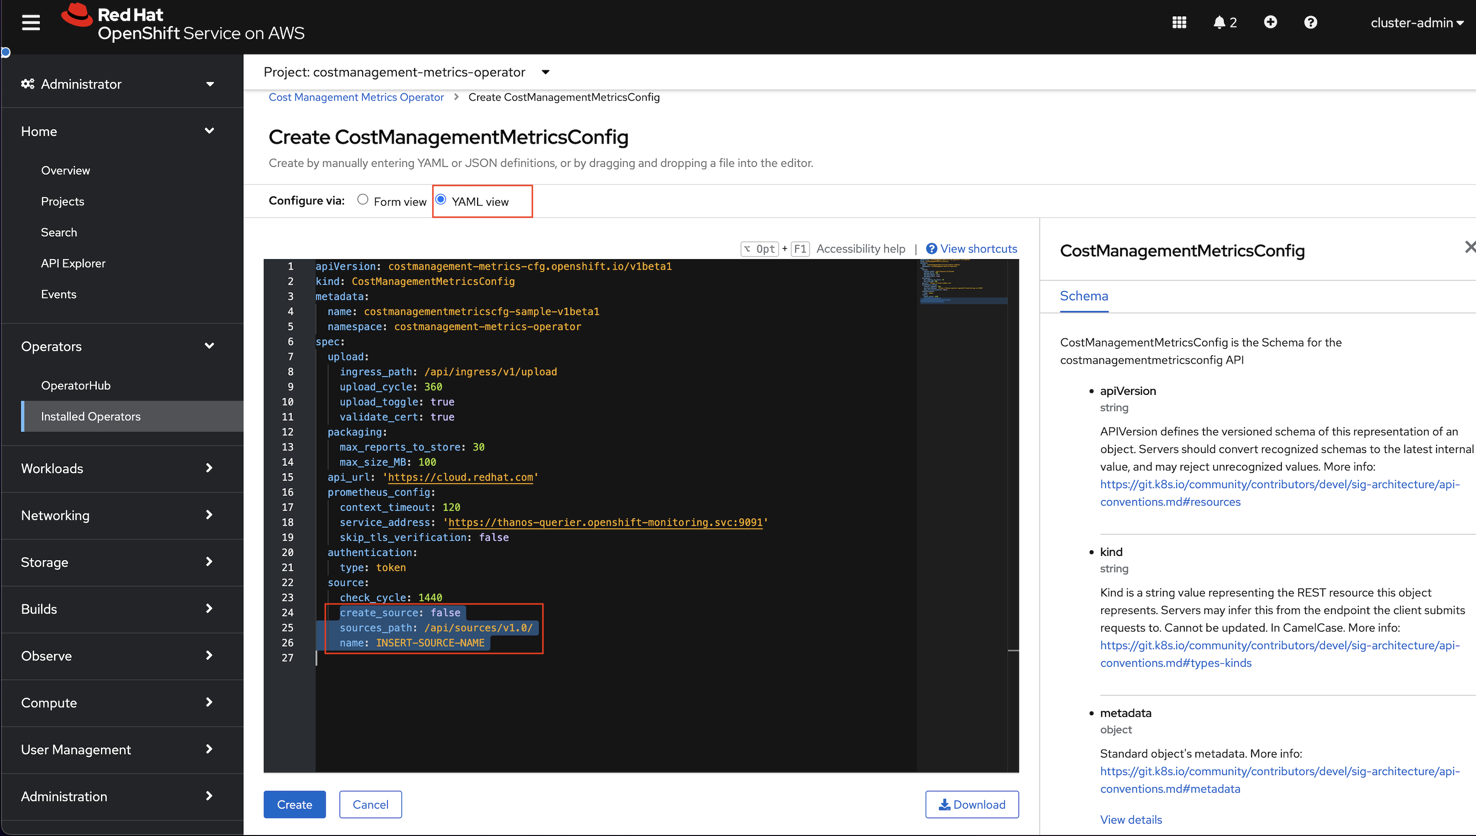Screen dimensions: 1476x836
Task: Click the Cost Management Metrics Operator breadcrumb
Action: (x=356, y=97)
